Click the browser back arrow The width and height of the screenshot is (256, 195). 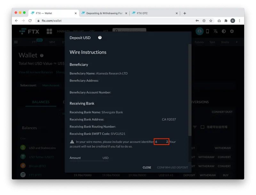click(x=17, y=21)
